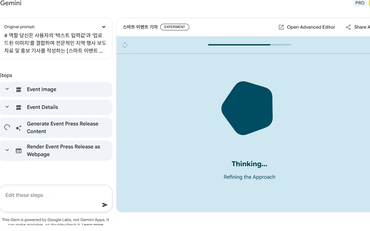Click the Share icon
370x231 pixels.
point(348,27)
